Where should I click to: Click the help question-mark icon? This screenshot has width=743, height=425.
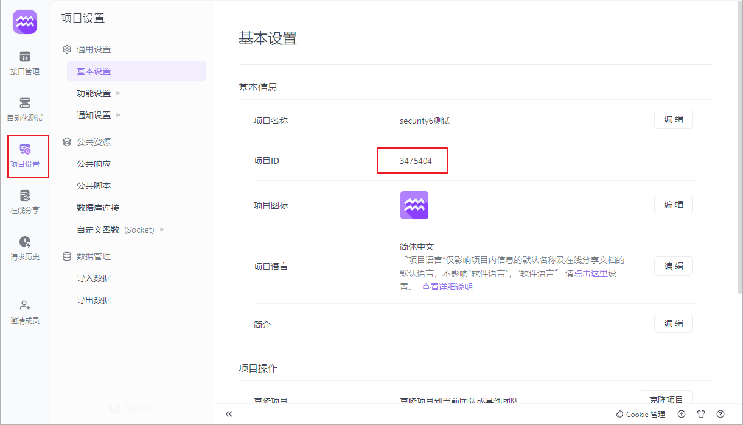[720, 414]
